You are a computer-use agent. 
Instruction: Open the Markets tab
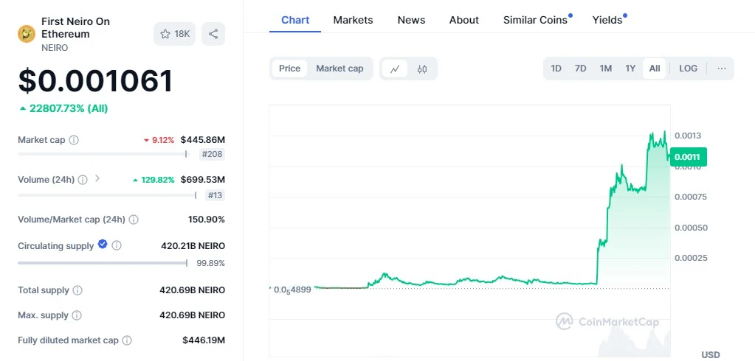point(353,20)
